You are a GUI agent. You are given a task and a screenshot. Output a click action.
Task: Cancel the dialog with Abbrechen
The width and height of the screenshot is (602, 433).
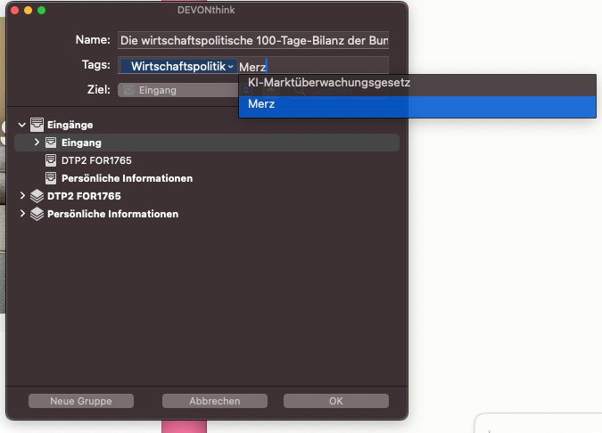tap(214, 401)
